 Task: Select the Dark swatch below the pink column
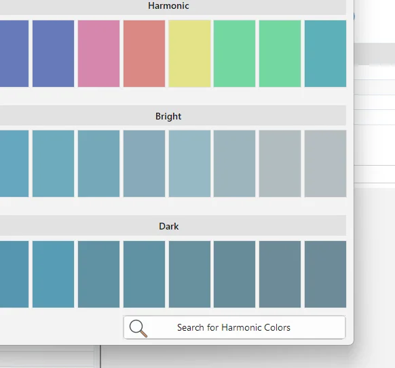point(99,274)
